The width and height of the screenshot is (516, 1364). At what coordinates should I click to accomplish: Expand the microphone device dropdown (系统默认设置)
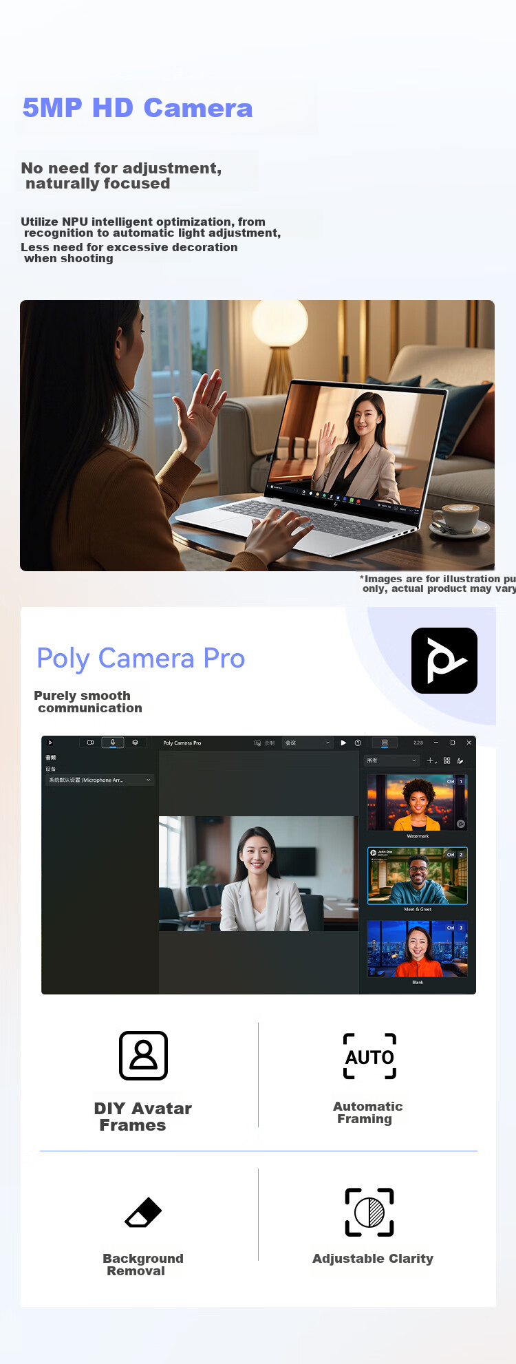point(100,780)
